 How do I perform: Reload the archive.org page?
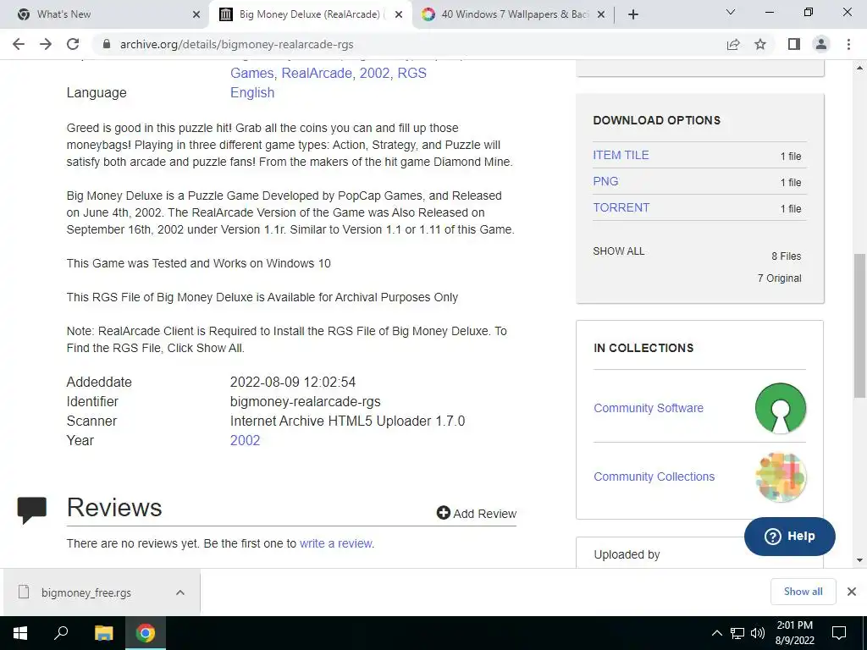pos(73,44)
